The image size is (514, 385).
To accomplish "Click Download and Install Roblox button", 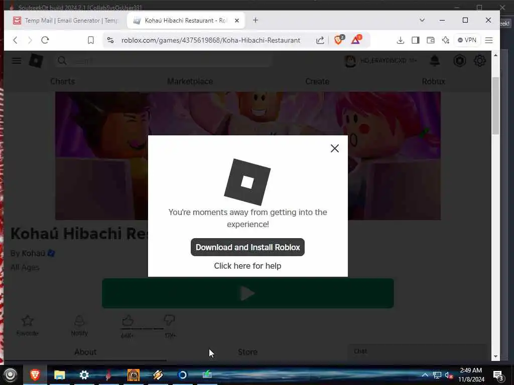I will 247,247.
